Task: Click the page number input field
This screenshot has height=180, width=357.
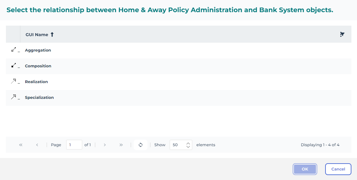Action: [74, 145]
